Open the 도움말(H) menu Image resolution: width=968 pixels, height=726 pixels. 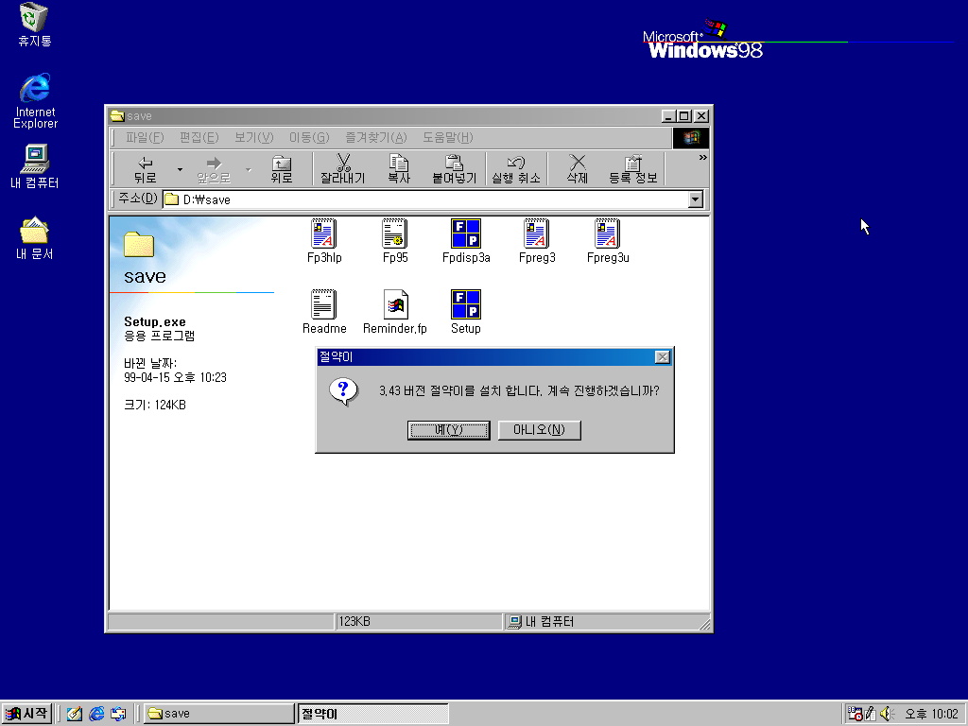click(447, 138)
